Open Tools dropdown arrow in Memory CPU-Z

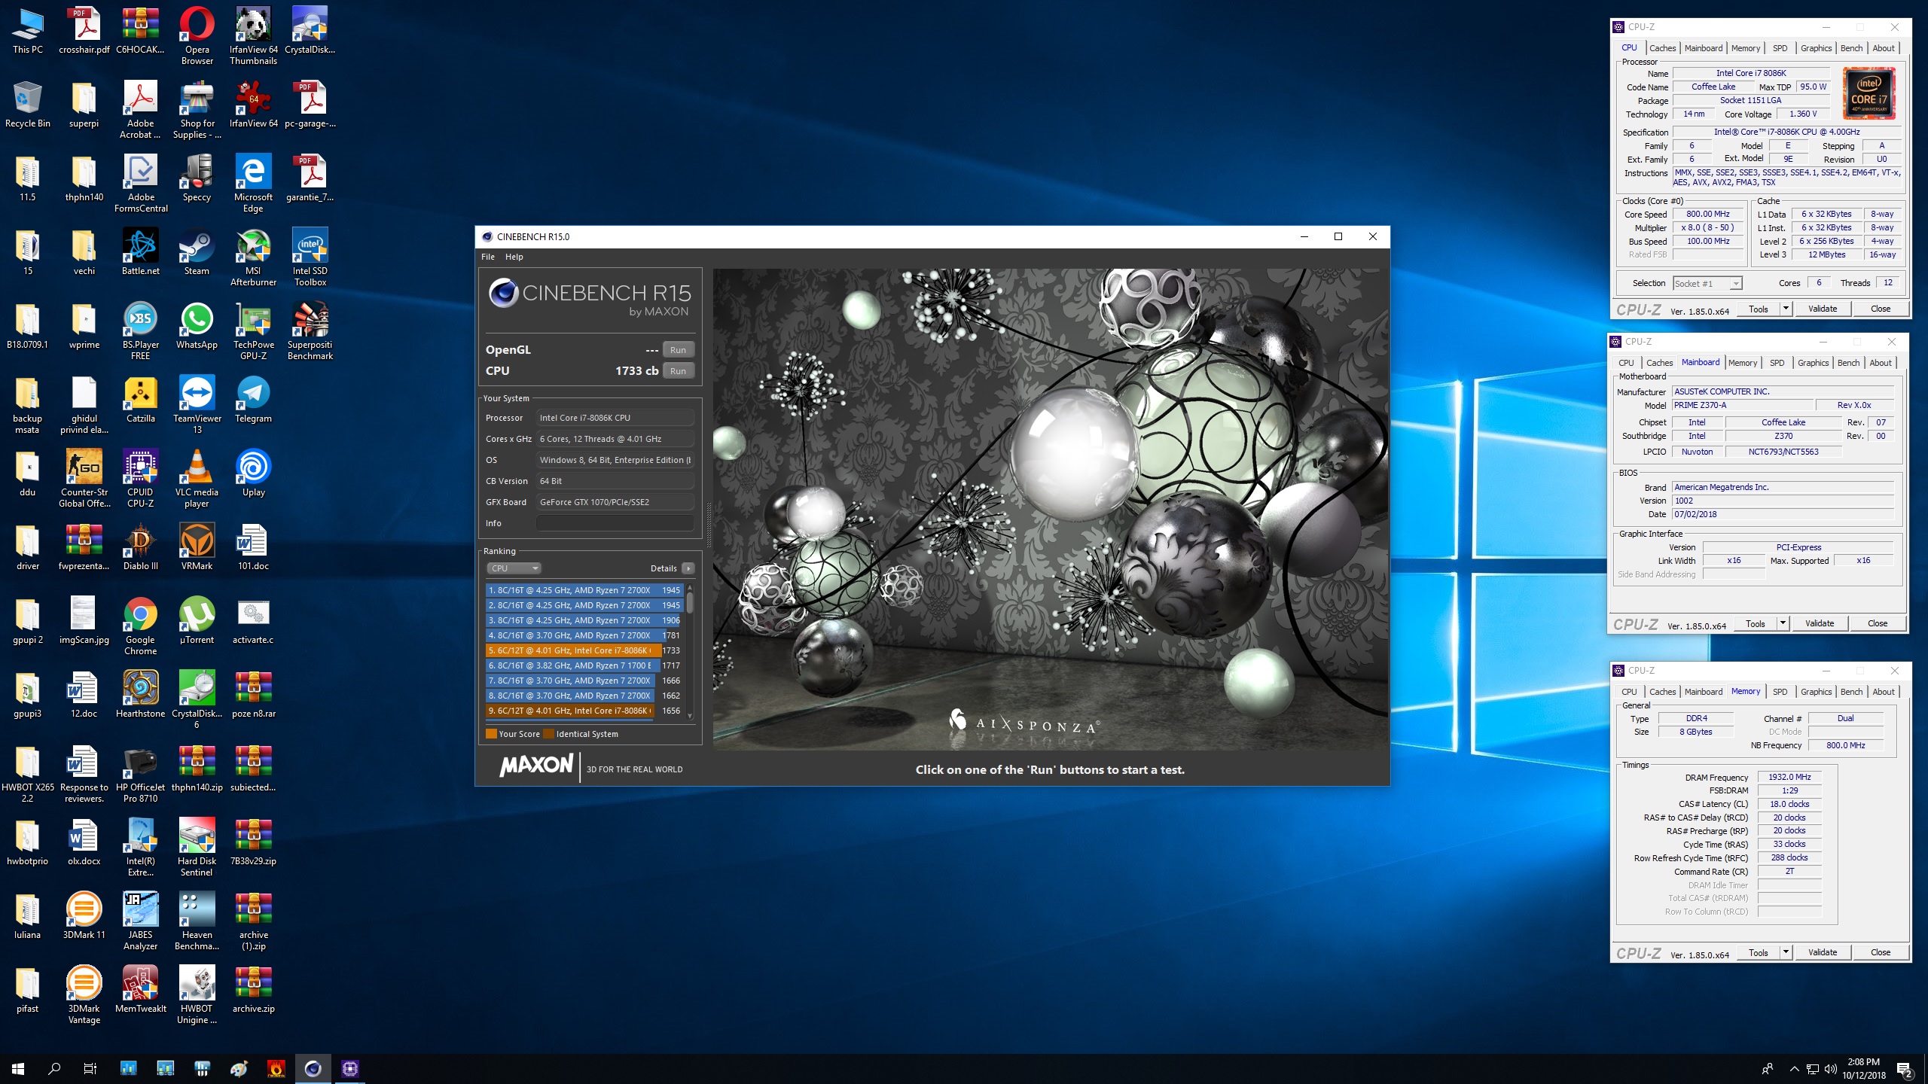1785,952
